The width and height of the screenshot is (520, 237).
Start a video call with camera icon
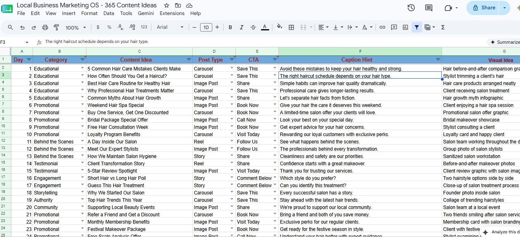coord(448,8)
